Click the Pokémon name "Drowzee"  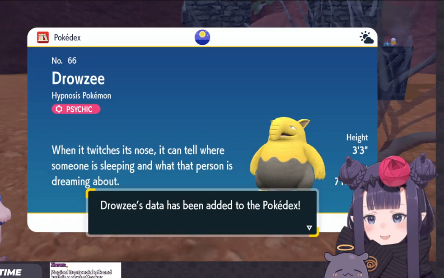click(x=78, y=79)
